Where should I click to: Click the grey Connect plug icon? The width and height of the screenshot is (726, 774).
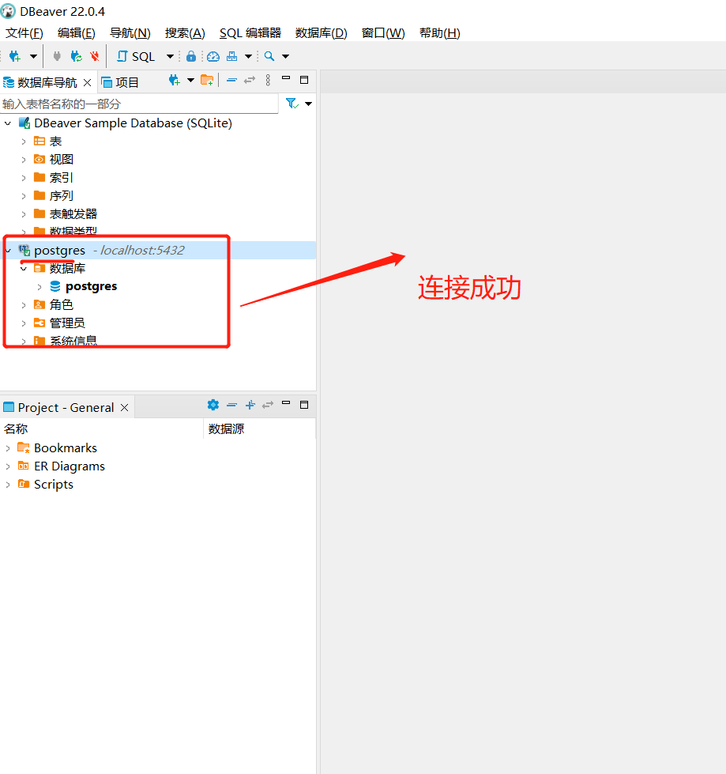coord(57,56)
